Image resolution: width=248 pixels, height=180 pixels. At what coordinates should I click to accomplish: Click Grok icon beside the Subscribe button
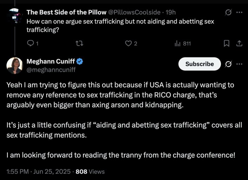coord(228,64)
